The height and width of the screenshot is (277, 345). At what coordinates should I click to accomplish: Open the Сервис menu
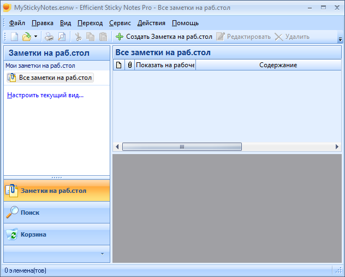tap(120, 23)
